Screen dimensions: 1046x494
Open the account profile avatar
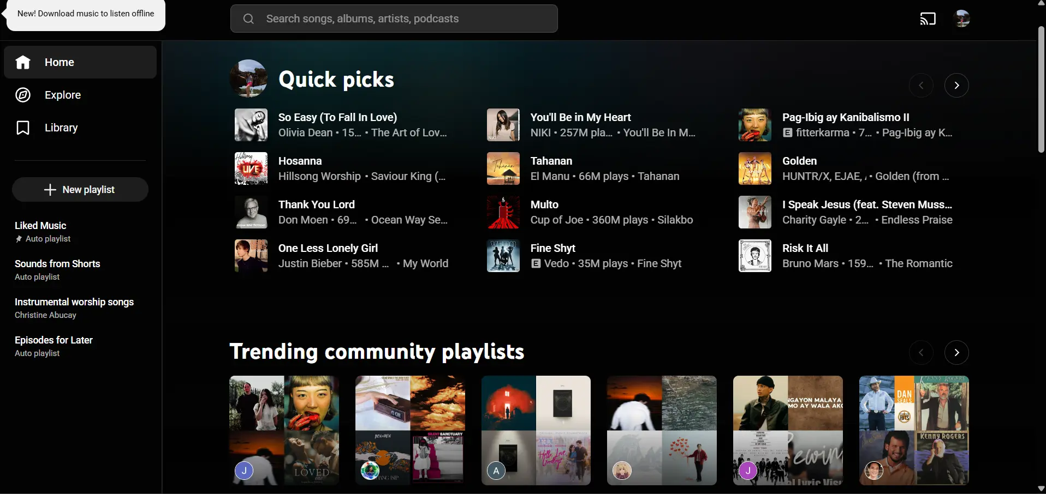(961, 19)
